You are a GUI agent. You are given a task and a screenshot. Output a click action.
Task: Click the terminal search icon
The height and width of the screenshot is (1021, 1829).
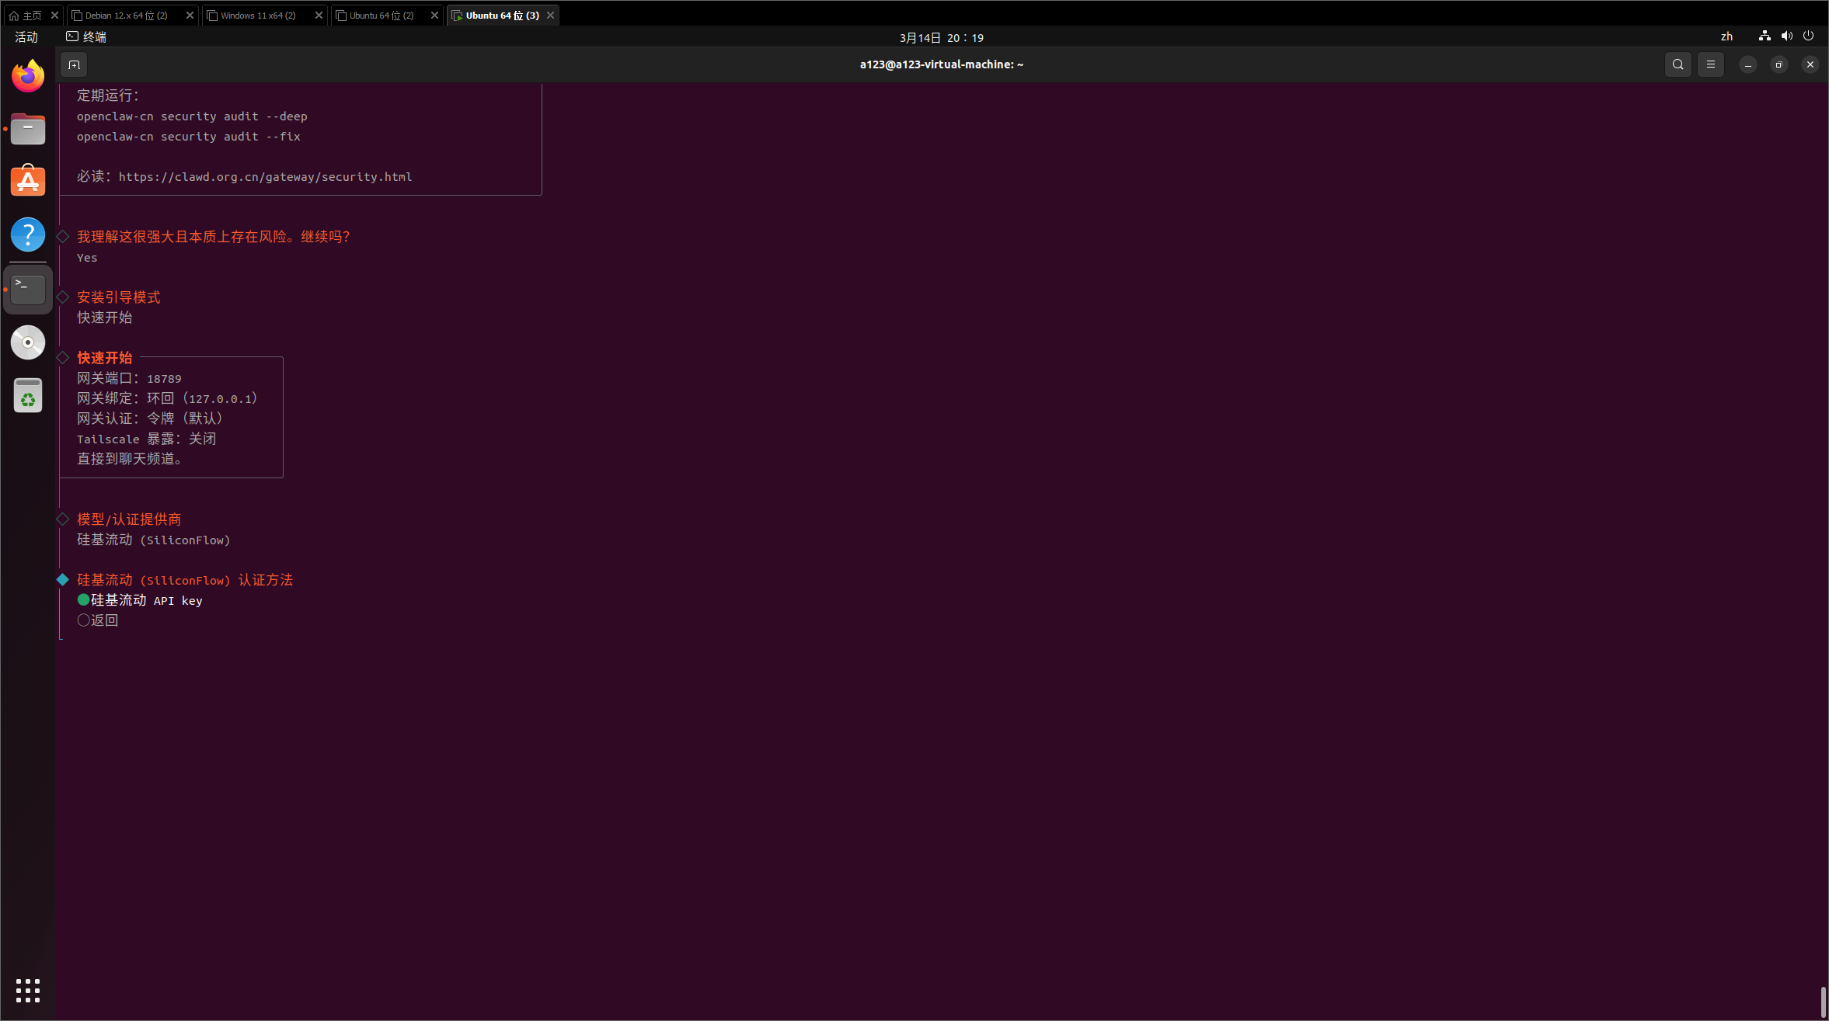tap(1677, 64)
